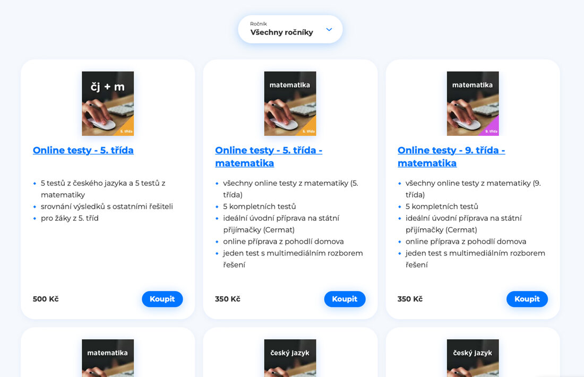Select the middle český jazyk thumbnail
The height and width of the screenshot is (377, 584).
click(290, 358)
